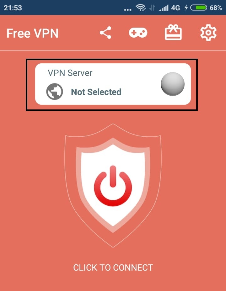Tap the 'VPN Server' label
Image resolution: width=226 pixels, height=291 pixels.
[70, 73]
